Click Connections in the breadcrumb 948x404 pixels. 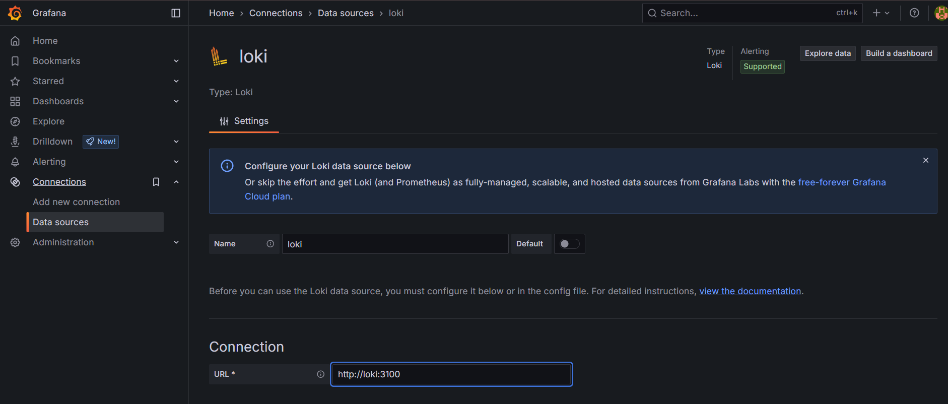276,13
